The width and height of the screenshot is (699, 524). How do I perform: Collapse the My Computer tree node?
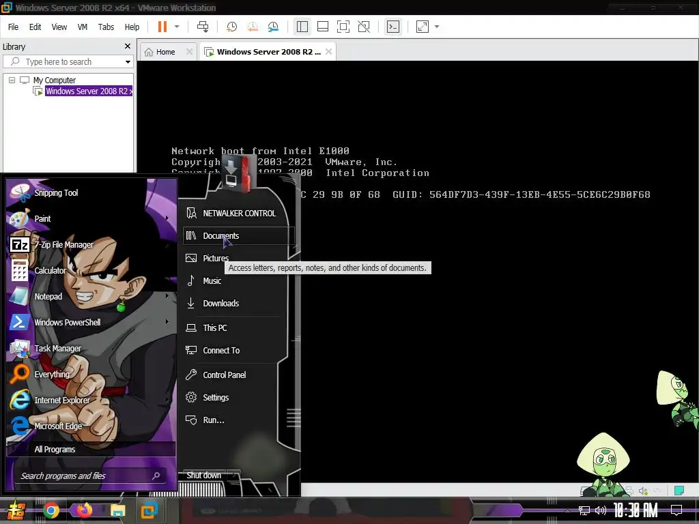[x=12, y=81]
